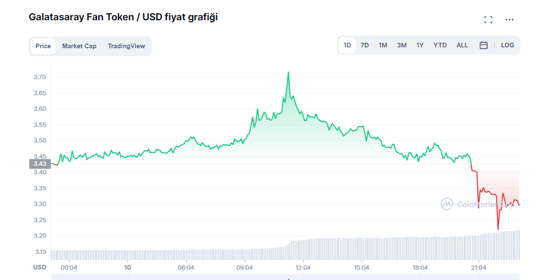This screenshot has height=280, width=533.
Task: Click the fullscreen expand icon
Action: click(x=488, y=19)
